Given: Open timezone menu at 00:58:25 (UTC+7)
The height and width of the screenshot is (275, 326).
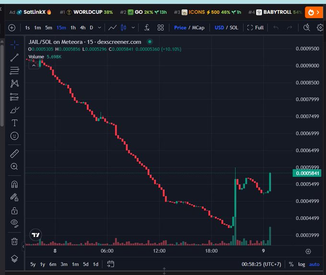Looking at the screenshot, I should tap(261, 264).
